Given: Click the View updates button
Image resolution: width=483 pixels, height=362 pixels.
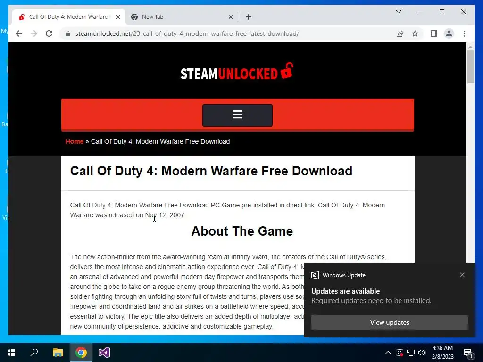Looking at the screenshot, I should click(389, 322).
